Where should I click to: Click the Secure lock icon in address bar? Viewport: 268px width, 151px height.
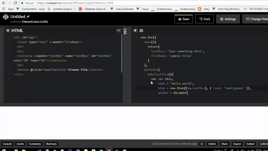pos(22,3)
